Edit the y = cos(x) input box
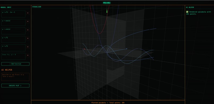 [x=13, y=22]
